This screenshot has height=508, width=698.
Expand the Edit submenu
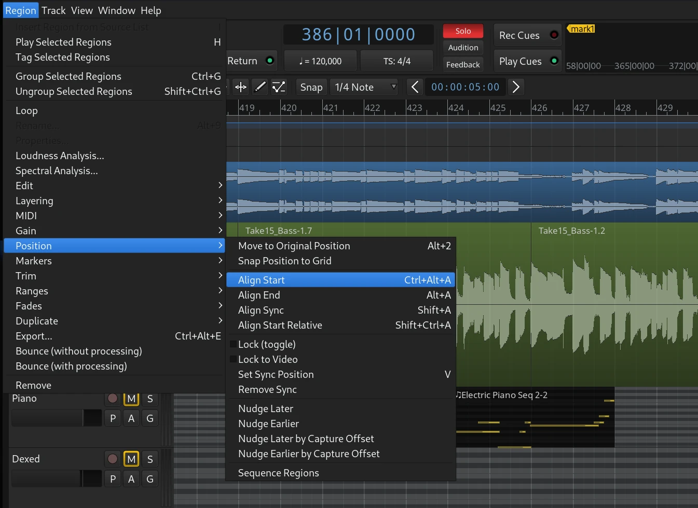click(x=114, y=186)
